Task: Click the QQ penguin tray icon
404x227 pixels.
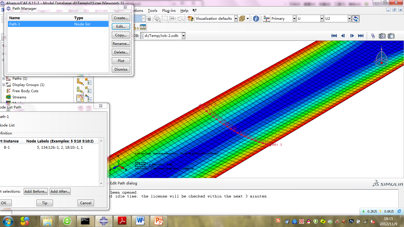Action: [x=309, y=221]
